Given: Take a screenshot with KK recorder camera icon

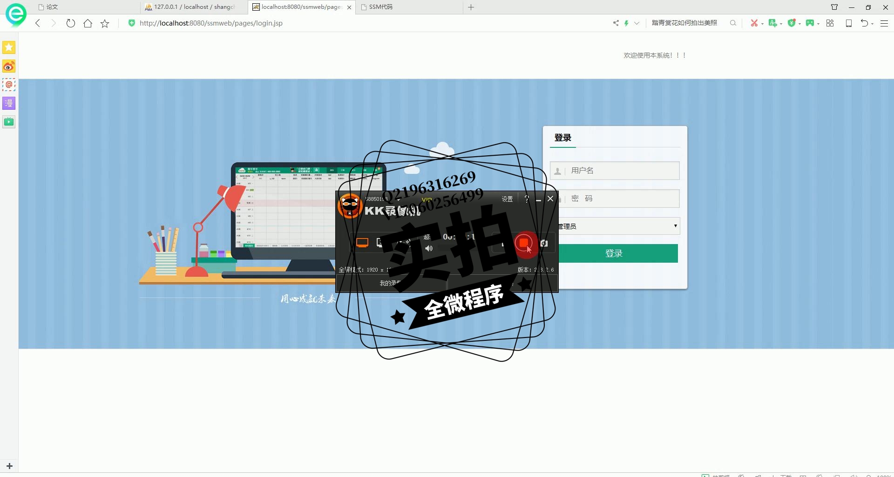Looking at the screenshot, I should click(544, 243).
